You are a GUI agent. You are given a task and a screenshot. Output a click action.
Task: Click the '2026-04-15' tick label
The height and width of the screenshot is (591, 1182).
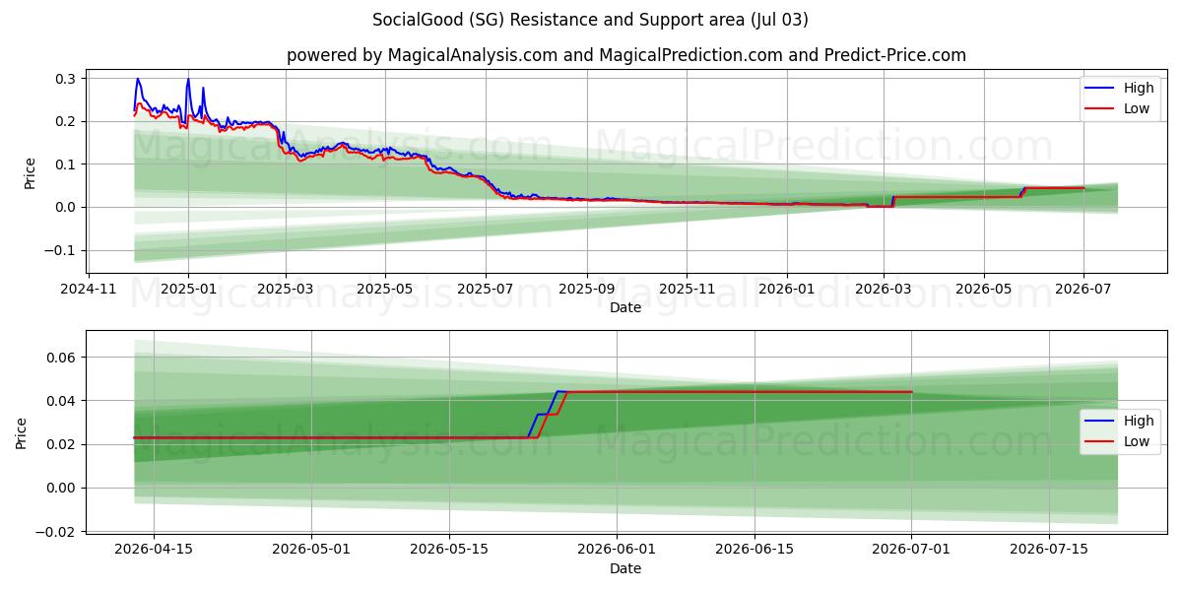coord(154,550)
